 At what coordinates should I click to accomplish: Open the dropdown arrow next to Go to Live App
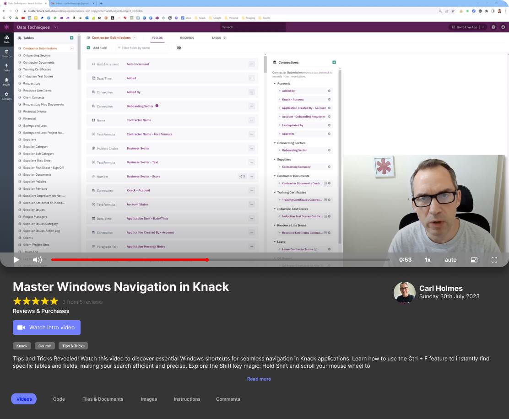tap(483, 27)
